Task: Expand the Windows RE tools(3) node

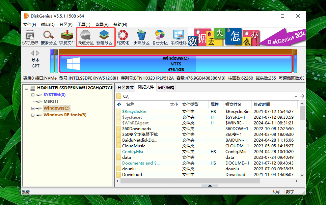Action: click(33, 115)
